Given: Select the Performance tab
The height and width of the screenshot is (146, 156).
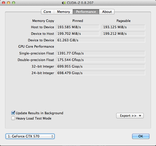Looking at the screenshot, I should tap(86, 12).
